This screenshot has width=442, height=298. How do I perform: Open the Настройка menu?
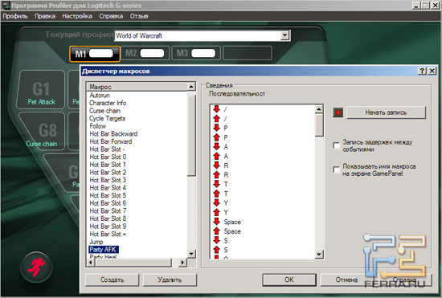[x=77, y=16]
